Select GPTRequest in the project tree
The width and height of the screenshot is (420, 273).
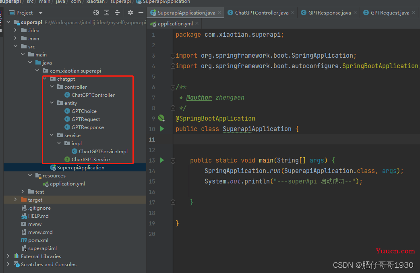(x=86, y=119)
